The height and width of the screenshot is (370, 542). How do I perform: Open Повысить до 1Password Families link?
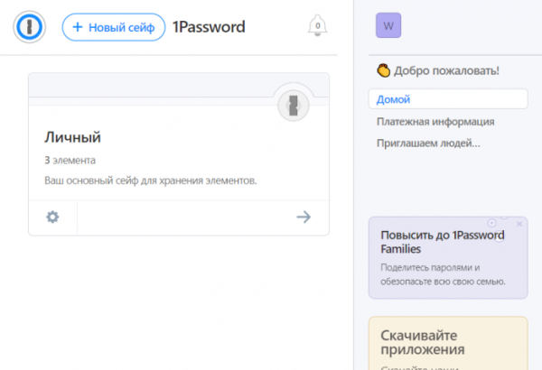[x=443, y=242]
